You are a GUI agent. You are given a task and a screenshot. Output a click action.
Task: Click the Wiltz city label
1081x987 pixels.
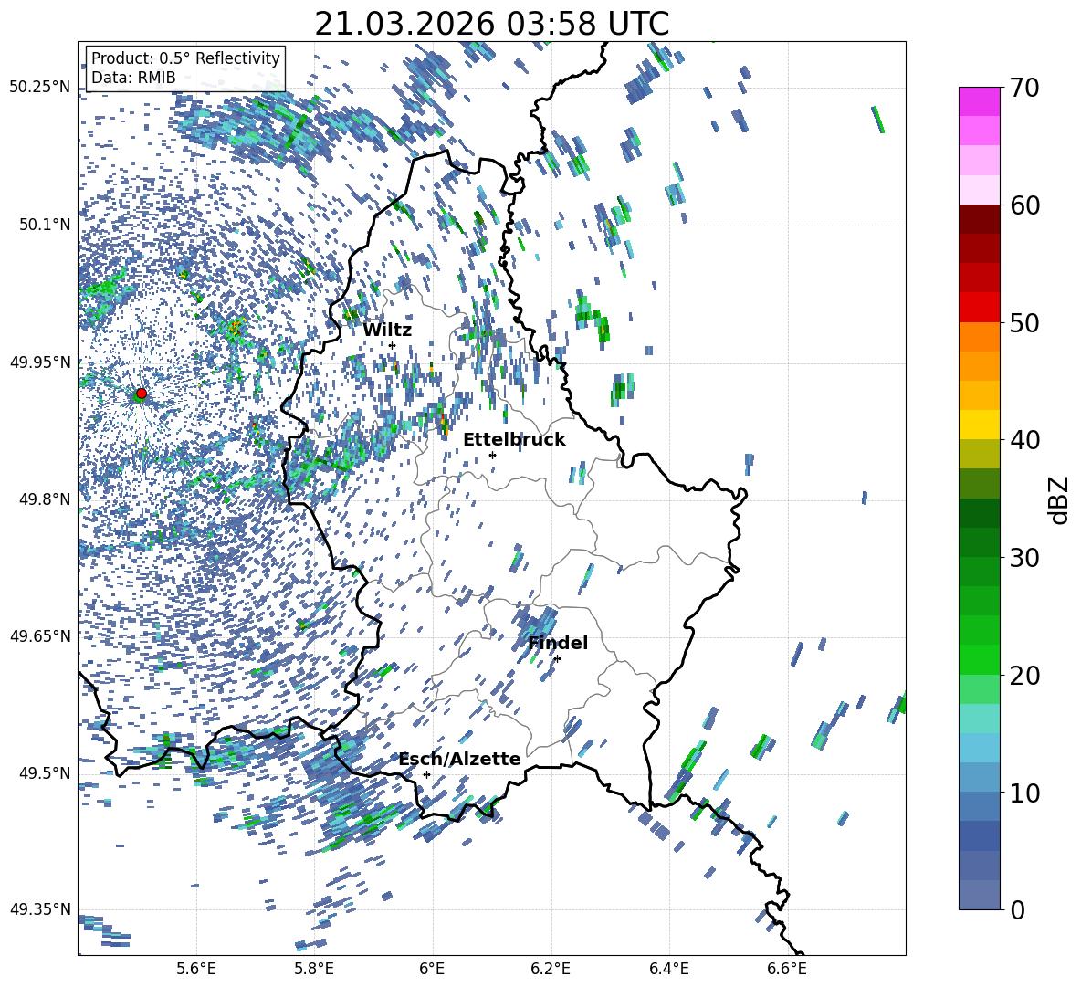(387, 330)
